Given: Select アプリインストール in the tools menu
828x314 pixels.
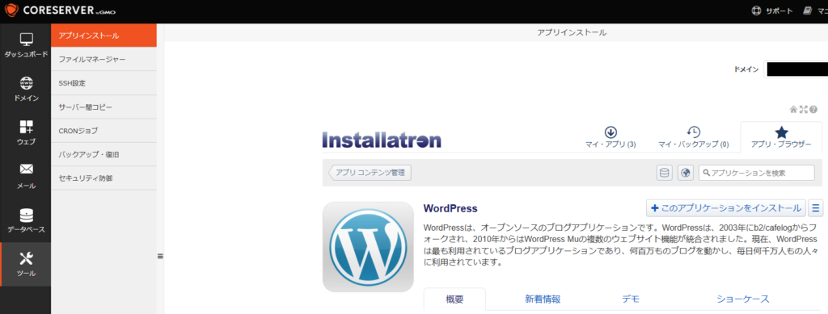Looking at the screenshot, I should (x=103, y=36).
